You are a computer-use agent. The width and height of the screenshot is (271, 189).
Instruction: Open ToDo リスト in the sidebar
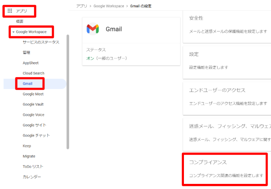[x=33, y=166]
